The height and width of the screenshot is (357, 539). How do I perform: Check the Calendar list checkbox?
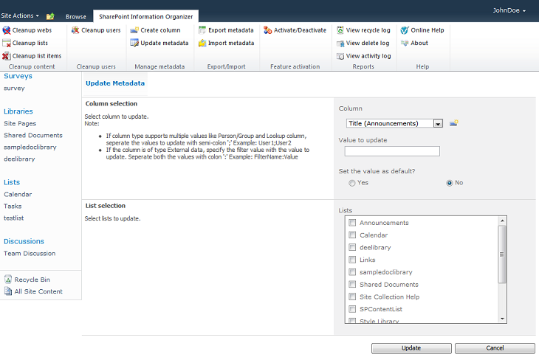point(352,235)
